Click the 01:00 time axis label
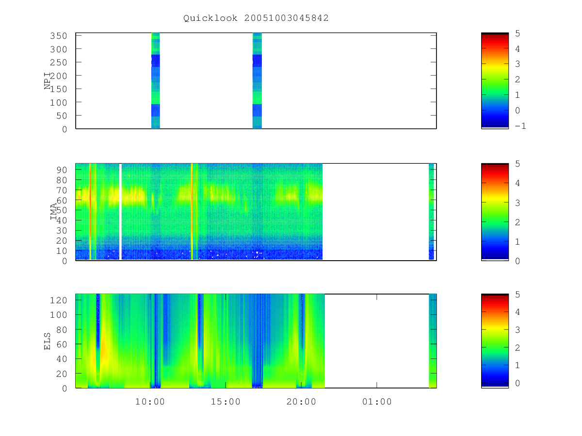 pyautogui.click(x=377, y=402)
